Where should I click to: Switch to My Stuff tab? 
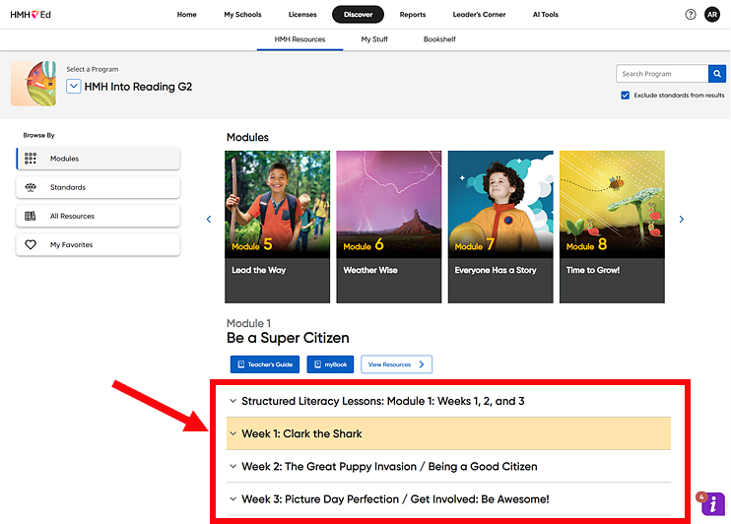coord(374,39)
